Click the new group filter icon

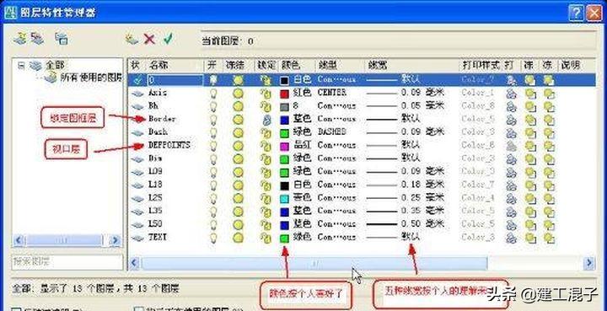tap(37, 39)
